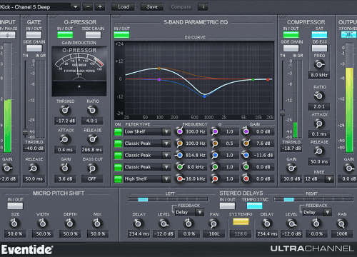Click the Low Shelf frequency knob
The width and height of the screenshot is (357, 257).
(x=180, y=131)
